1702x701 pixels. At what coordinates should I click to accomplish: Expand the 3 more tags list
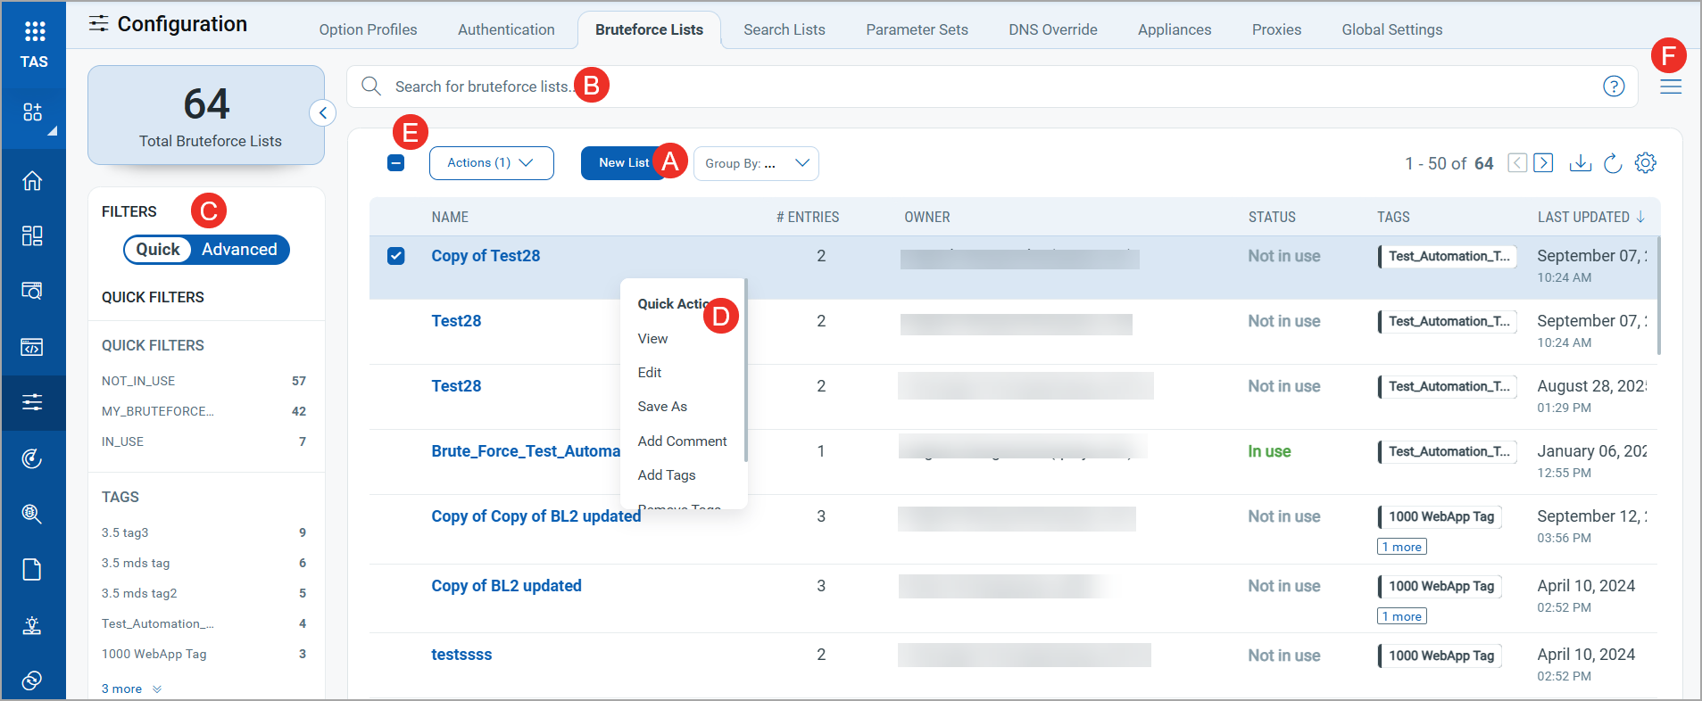(130, 689)
